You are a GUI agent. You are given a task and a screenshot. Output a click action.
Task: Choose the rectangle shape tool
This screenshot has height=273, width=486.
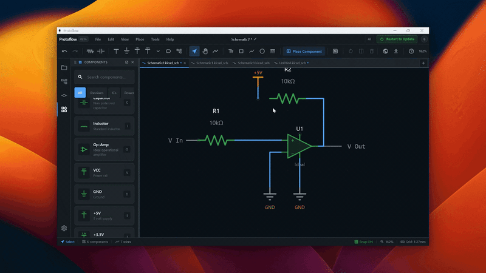241,52
